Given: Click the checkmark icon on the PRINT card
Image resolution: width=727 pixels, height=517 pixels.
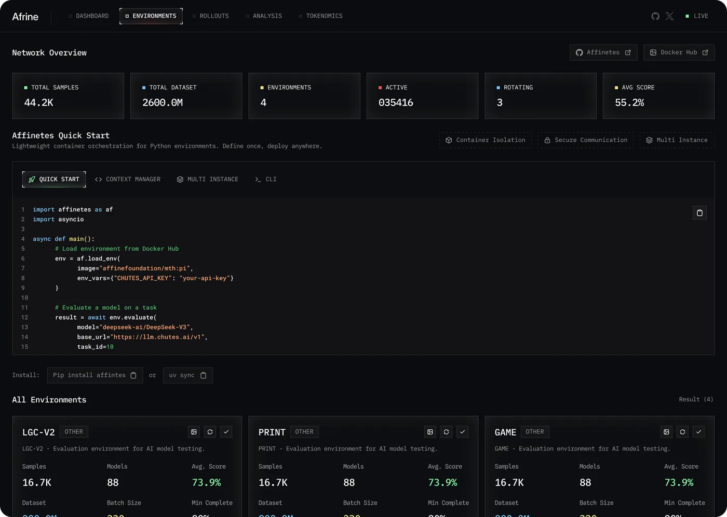Looking at the screenshot, I should [462, 432].
